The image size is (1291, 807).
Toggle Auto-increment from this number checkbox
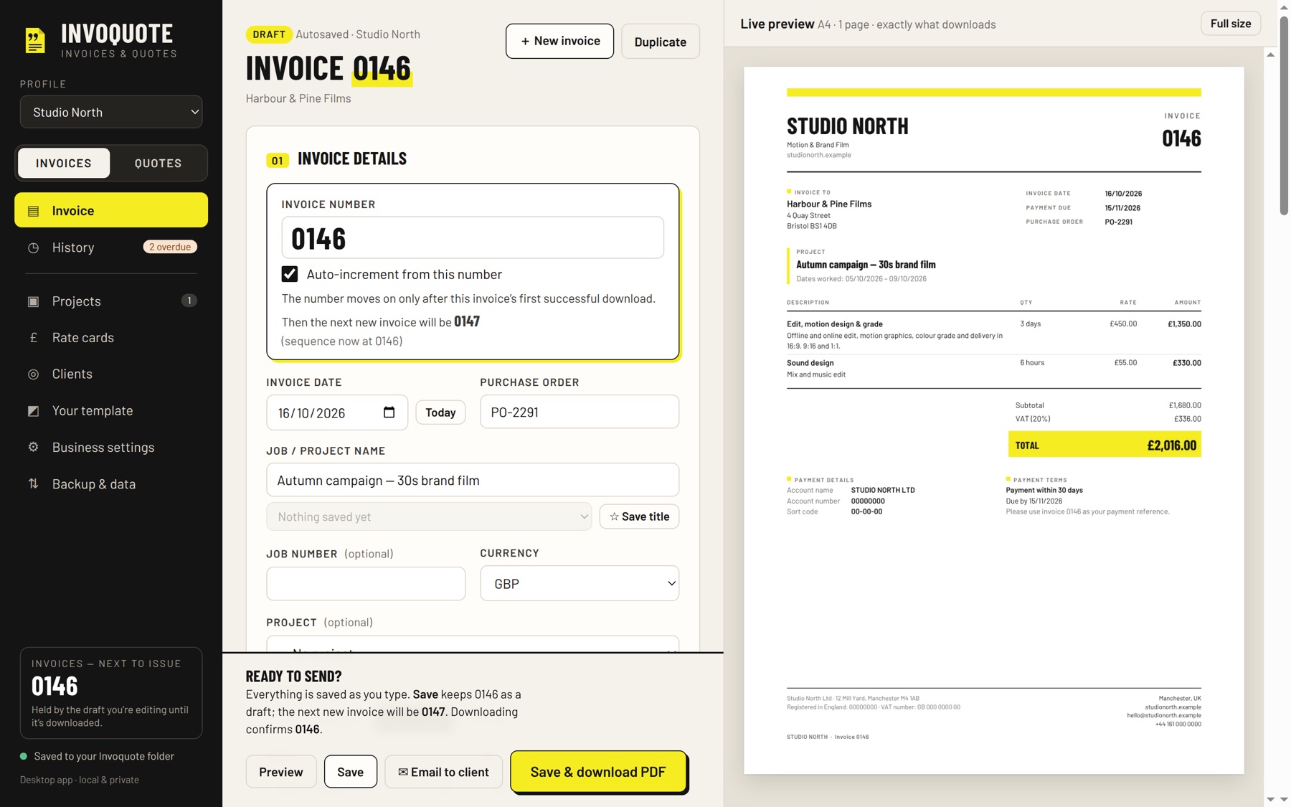pos(290,274)
